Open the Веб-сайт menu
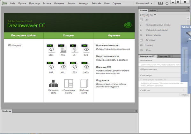This screenshot has height=134, width=191. 96,4
